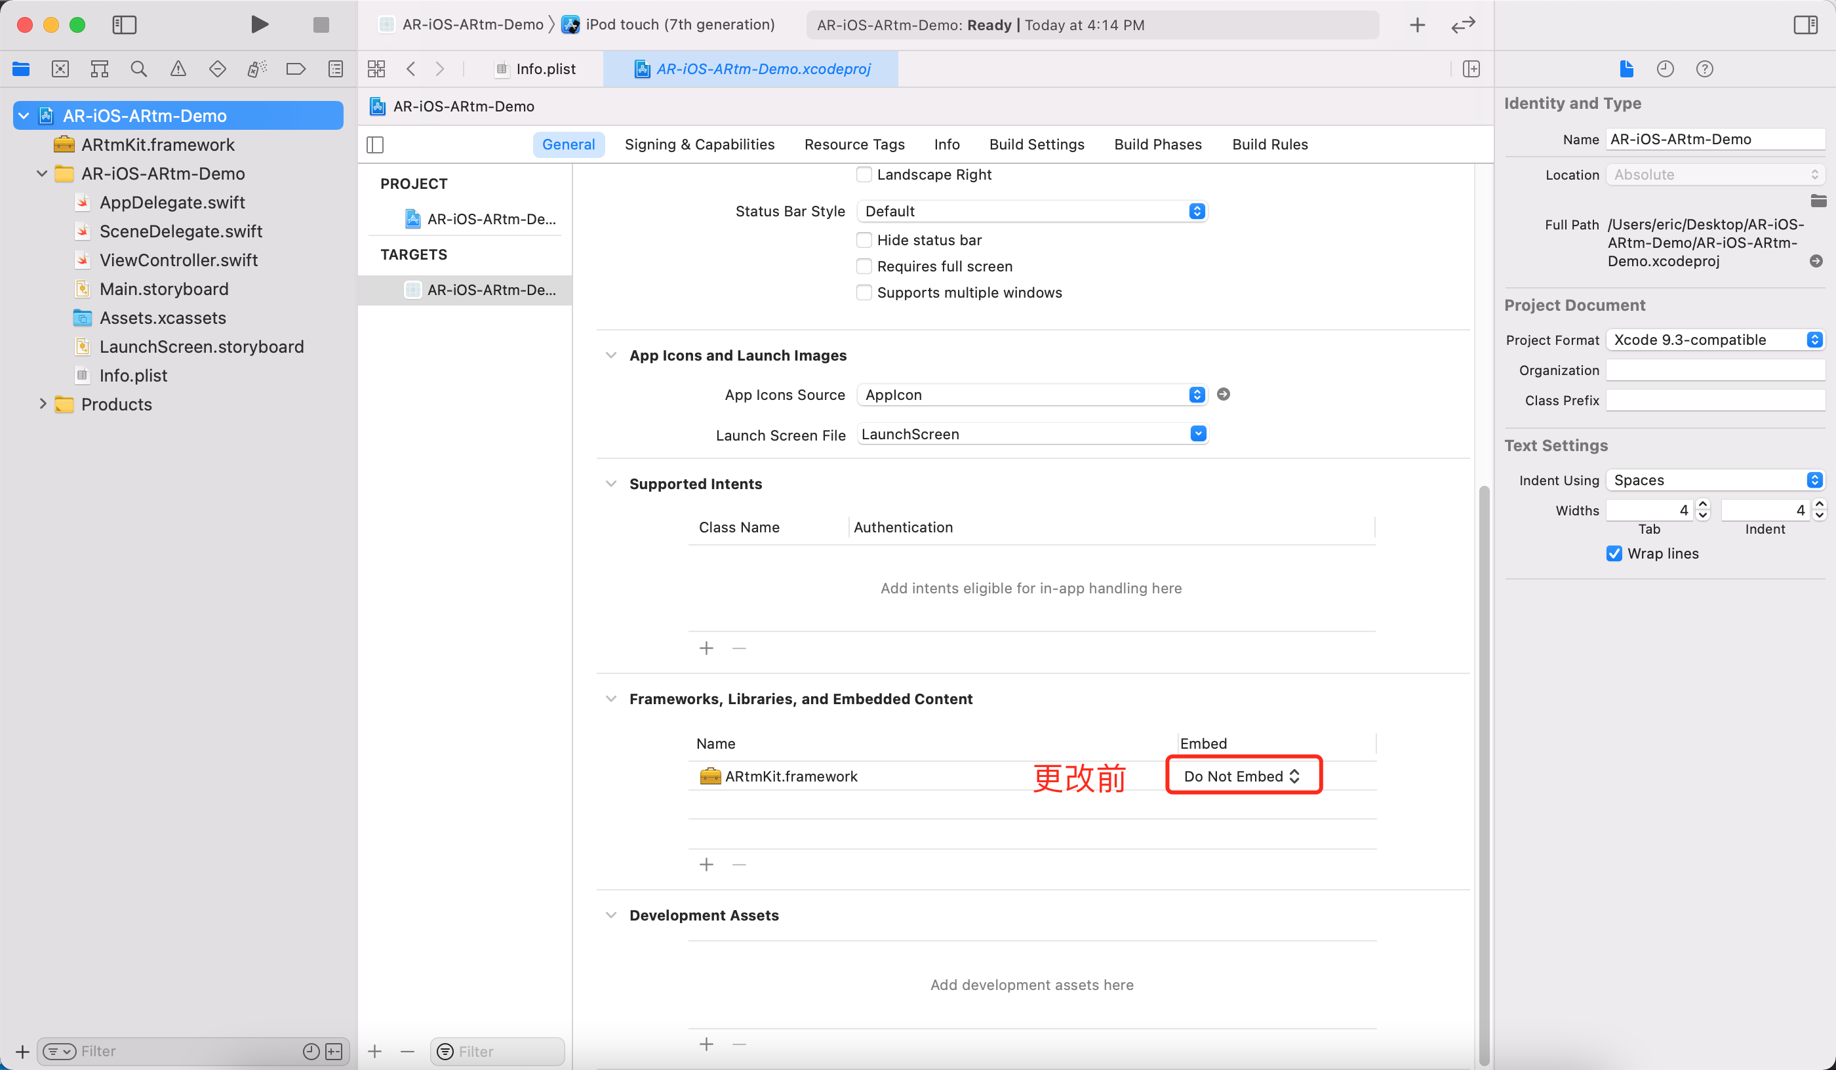This screenshot has width=1836, height=1070.
Task: Switch to Signing & Capabilities tab
Action: 700,144
